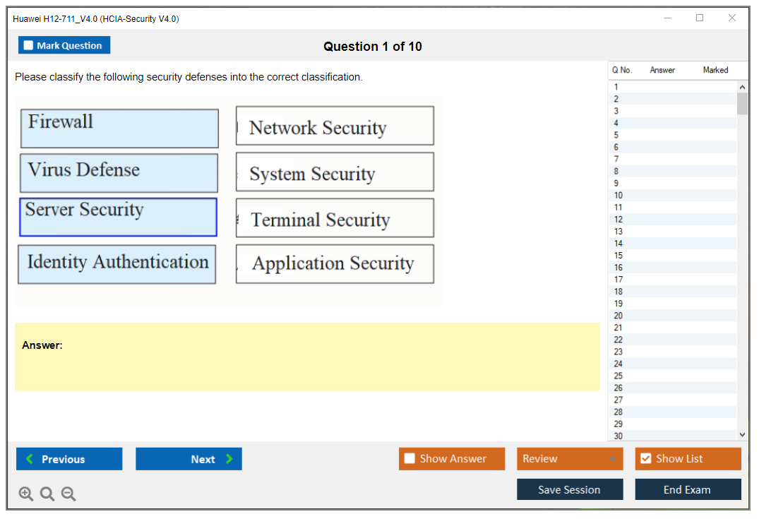
Task: Uncheck the Show List checkbox
Action: (645, 459)
